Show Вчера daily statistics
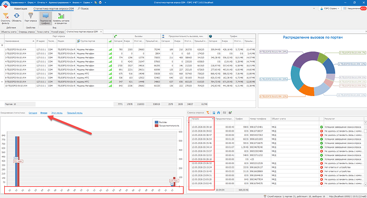Viewport: 367px width, 198px height. 44,113
